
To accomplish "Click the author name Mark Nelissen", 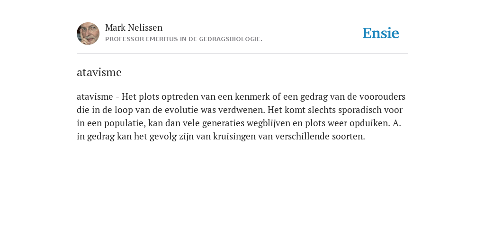I will coord(134,27).
